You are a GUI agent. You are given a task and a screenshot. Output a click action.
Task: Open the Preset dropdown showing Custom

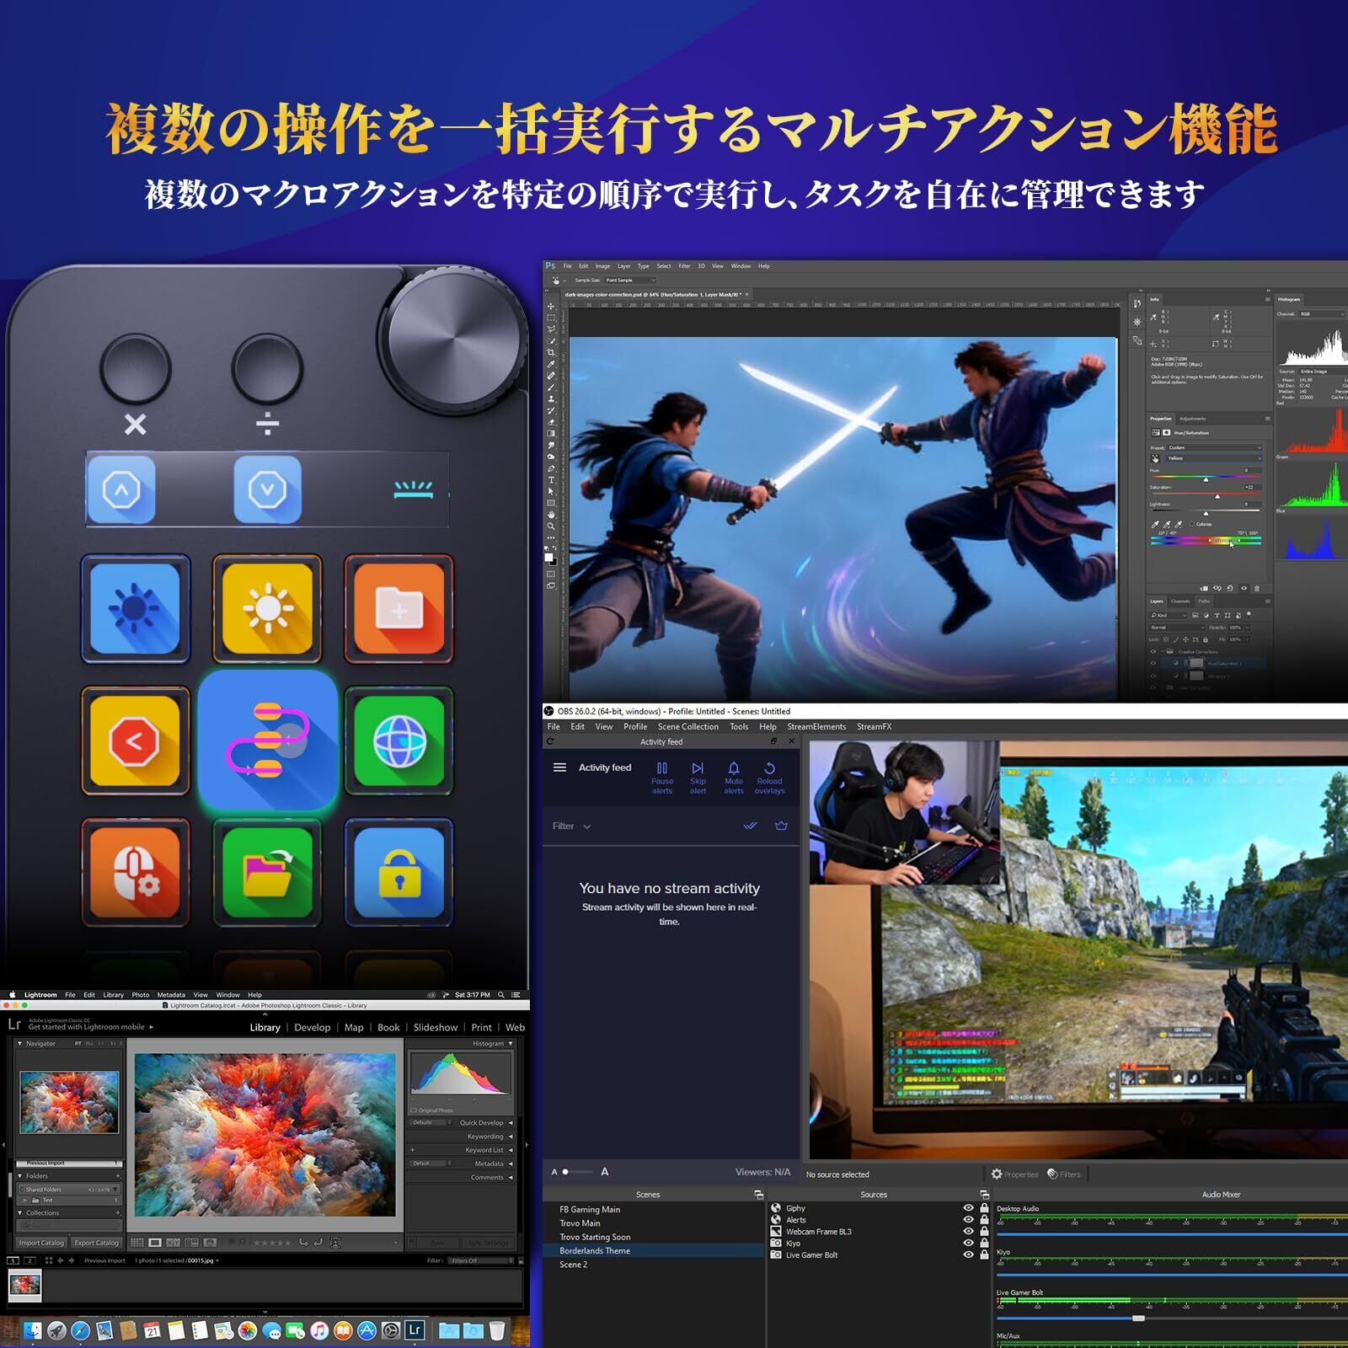(1215, 447)
